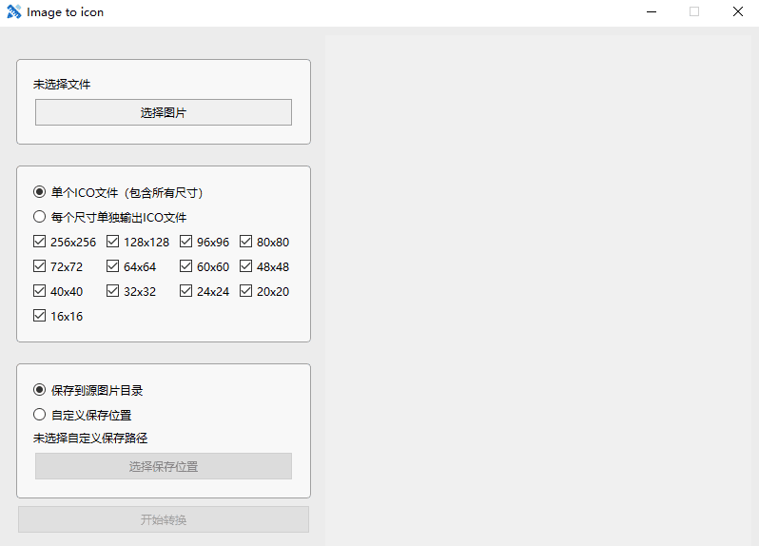Viewport: 759px width, 546px height.
Task: Click the 未选择文件 status label
Action: 62,85
